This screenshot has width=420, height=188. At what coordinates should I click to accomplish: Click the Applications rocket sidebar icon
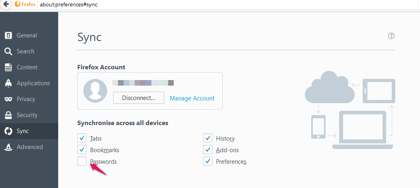tap(8, 83)
